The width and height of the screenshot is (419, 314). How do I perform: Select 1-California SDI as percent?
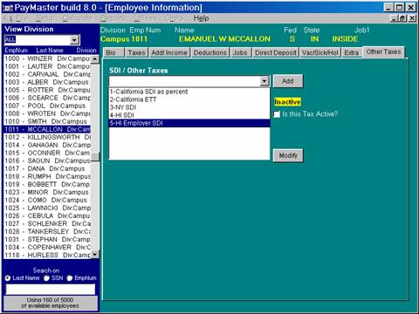[x=189, y=92]
